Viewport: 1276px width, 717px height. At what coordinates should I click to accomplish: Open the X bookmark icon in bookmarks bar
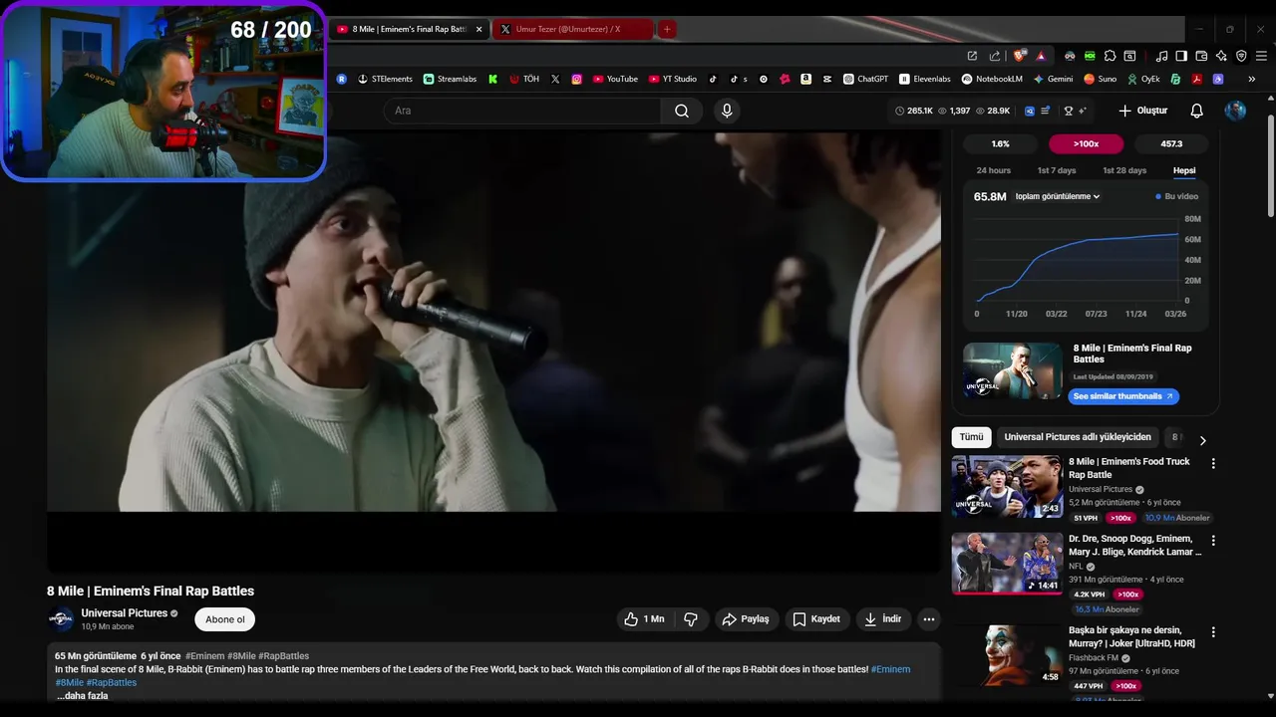coord(555,79)
